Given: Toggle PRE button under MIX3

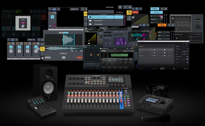Looking at the screenshot, I should click(27, 51).
